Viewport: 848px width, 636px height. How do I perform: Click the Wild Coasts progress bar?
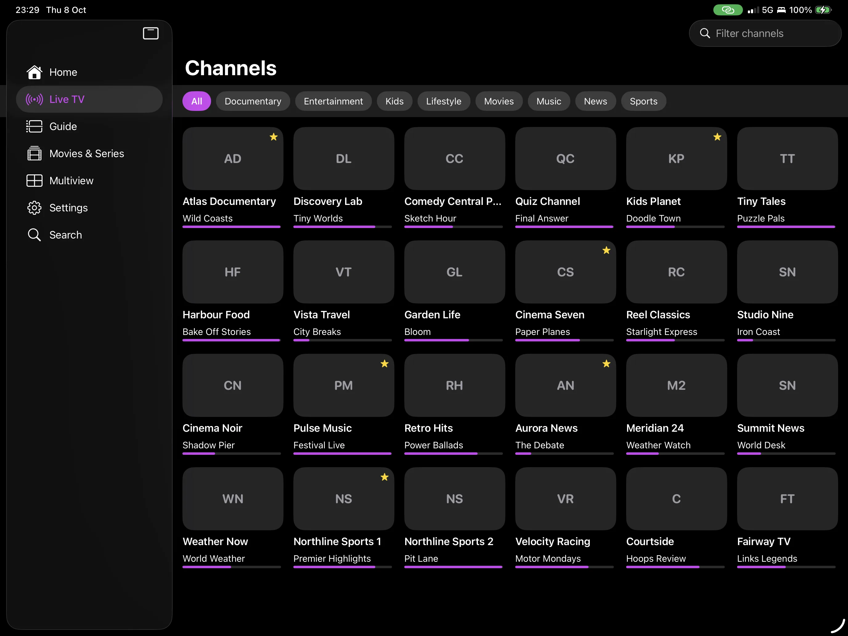[x=231, y=227]
